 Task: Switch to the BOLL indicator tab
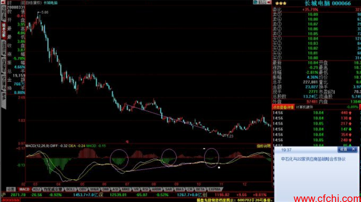(x=70, y=189)
